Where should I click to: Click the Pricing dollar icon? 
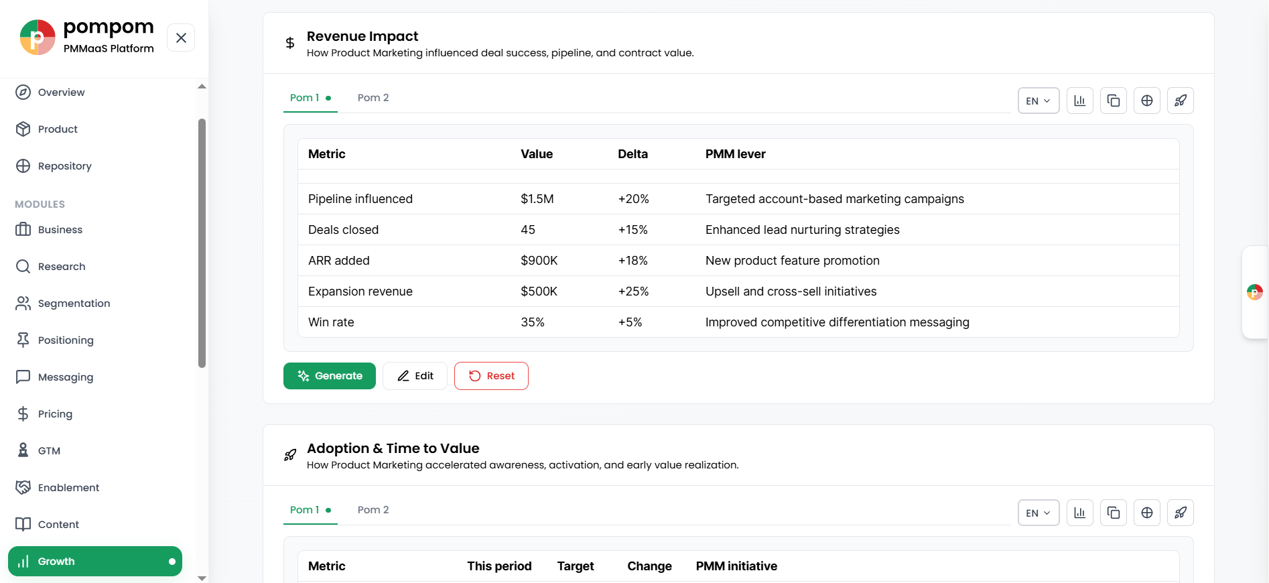(23, 414)
